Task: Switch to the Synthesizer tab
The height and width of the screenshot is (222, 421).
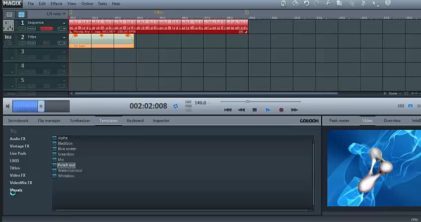Action: (80, 120)
